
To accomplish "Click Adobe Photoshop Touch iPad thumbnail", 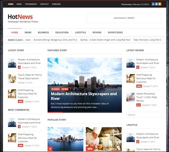I will pyautogui.click(x=131, y=97).
